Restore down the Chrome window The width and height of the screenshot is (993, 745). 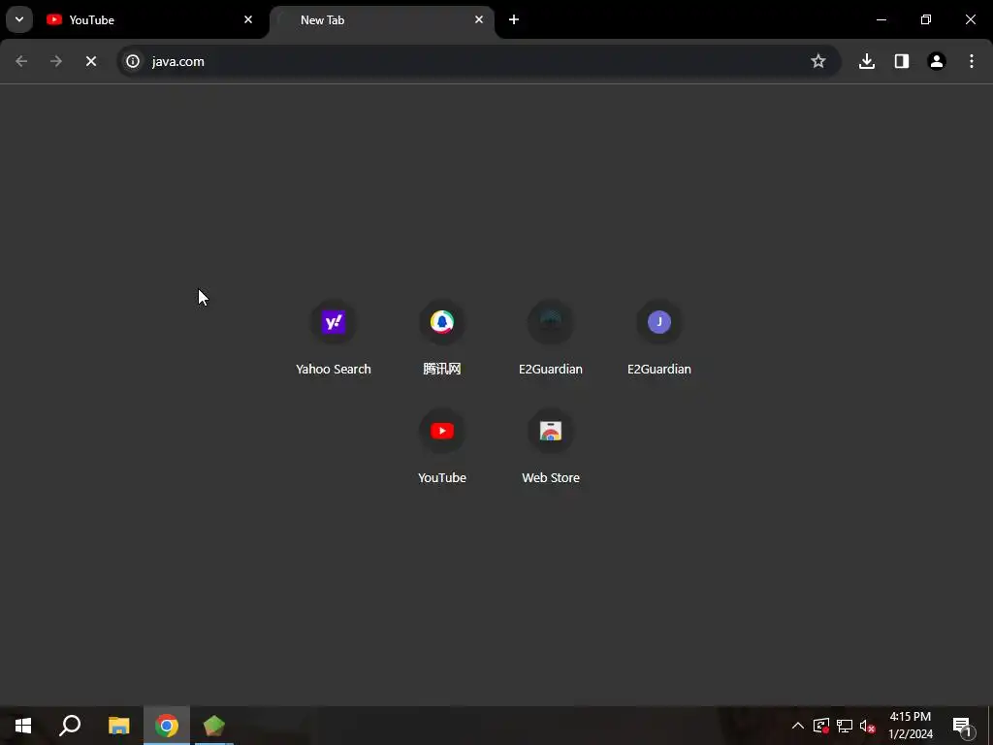(926, 19)
